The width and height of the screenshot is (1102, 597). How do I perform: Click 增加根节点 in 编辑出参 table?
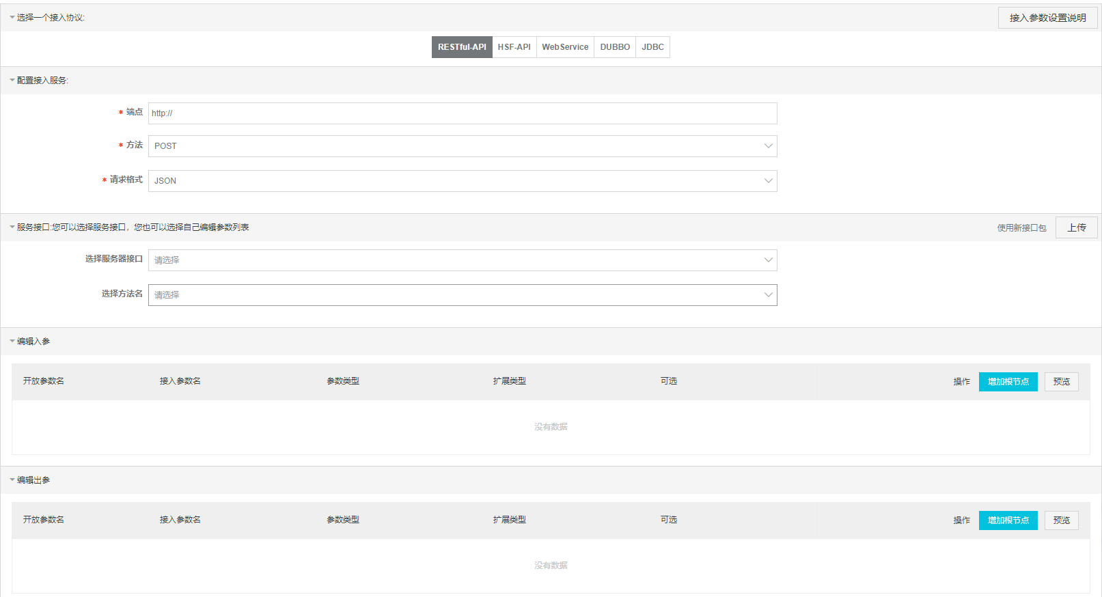(x=1008, y=520)
